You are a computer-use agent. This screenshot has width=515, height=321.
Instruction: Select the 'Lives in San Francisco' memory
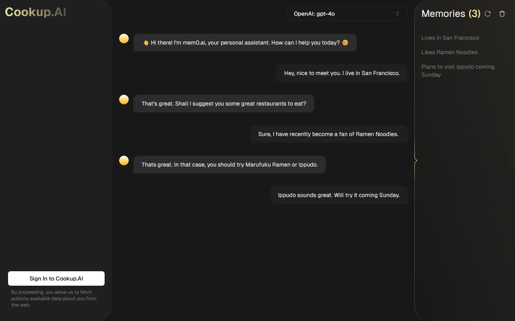450,38
